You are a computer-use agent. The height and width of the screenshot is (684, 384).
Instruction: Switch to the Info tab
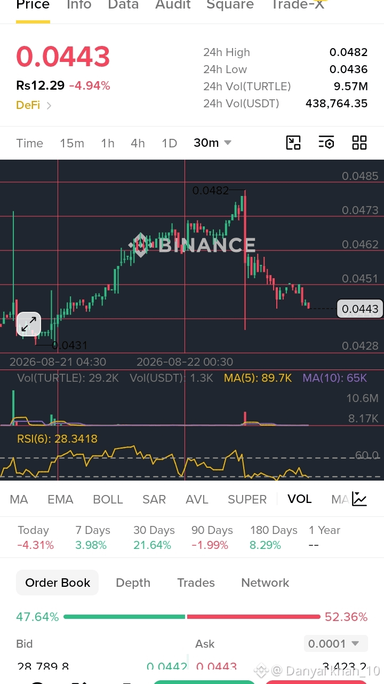point(79,5)
